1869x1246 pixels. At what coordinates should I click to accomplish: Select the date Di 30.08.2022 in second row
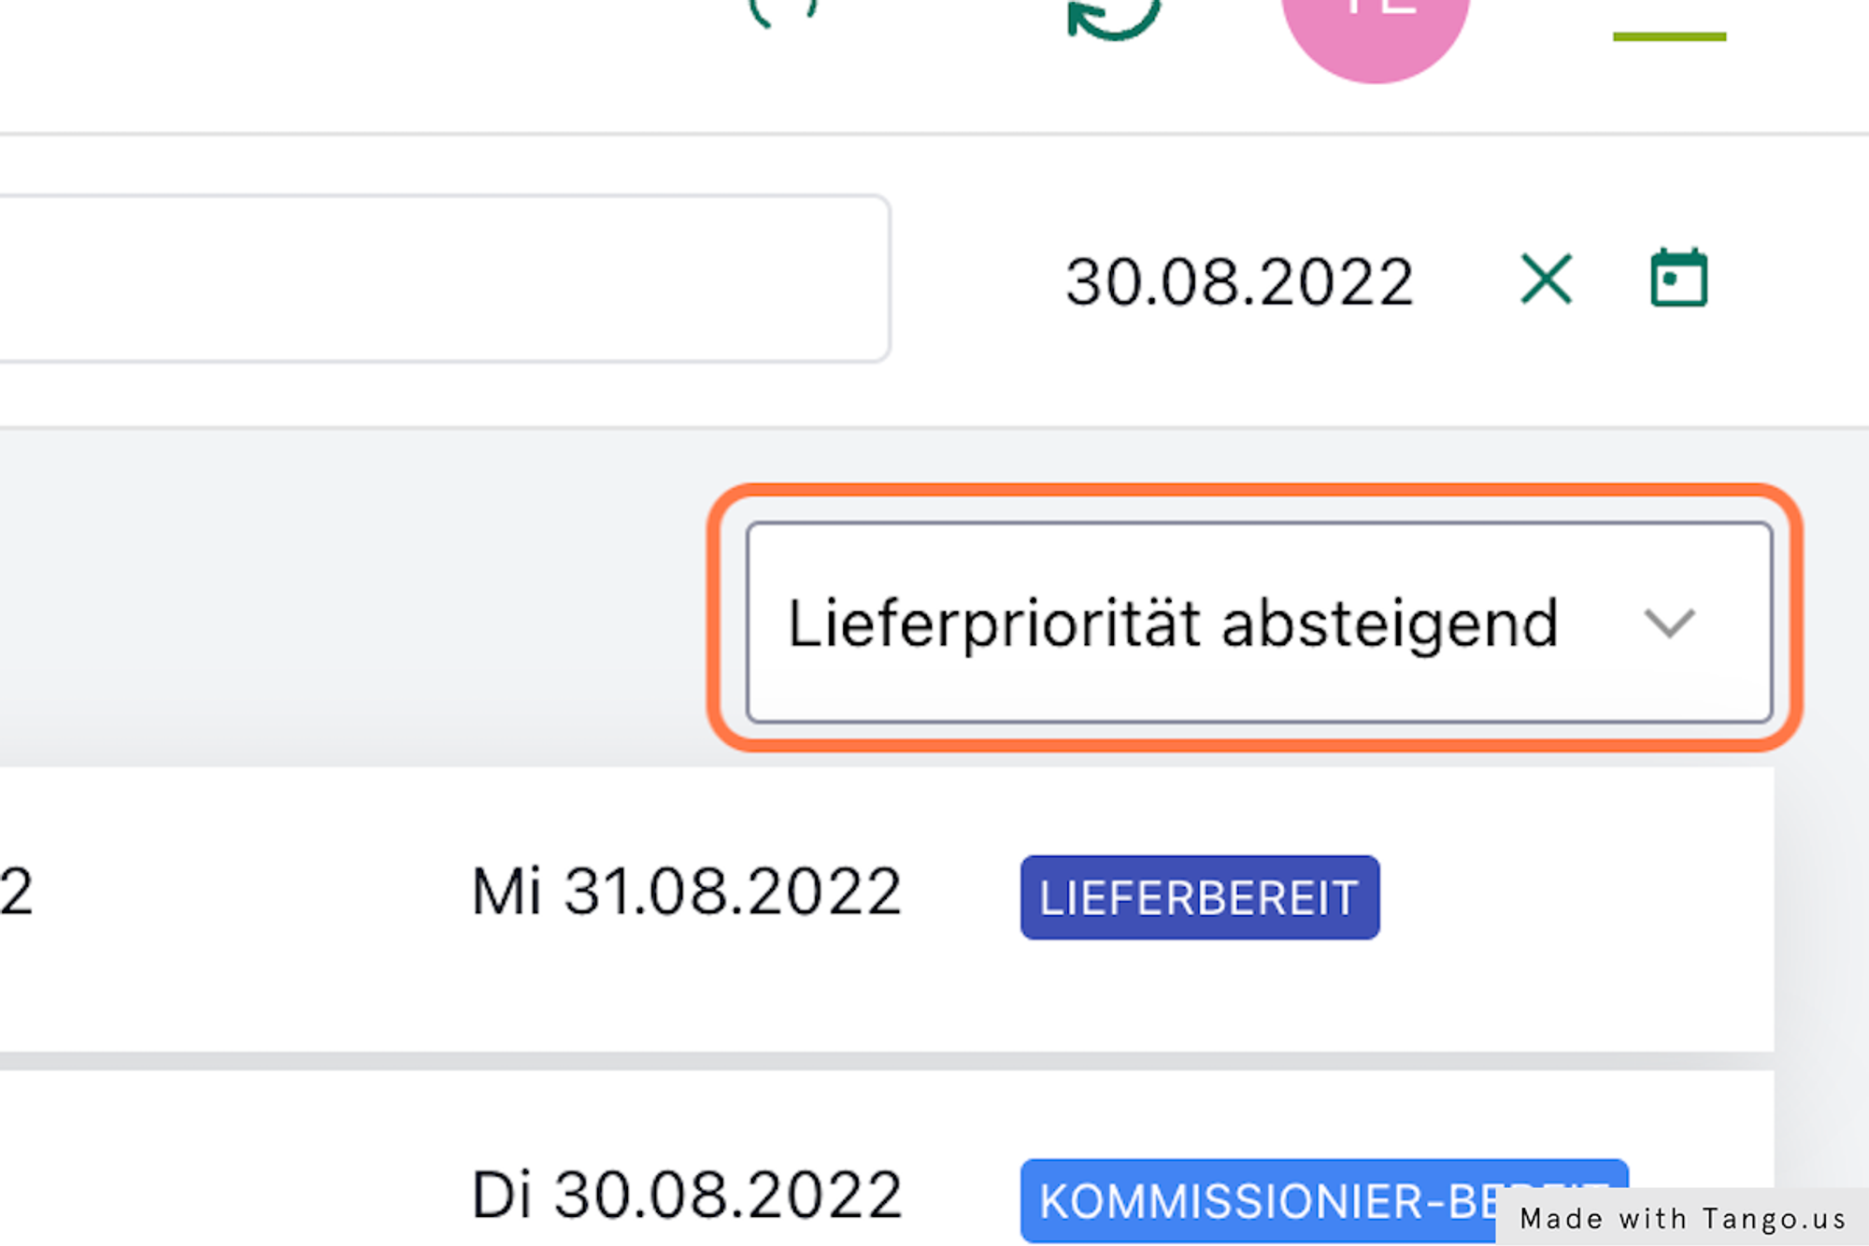[686, 1196]
